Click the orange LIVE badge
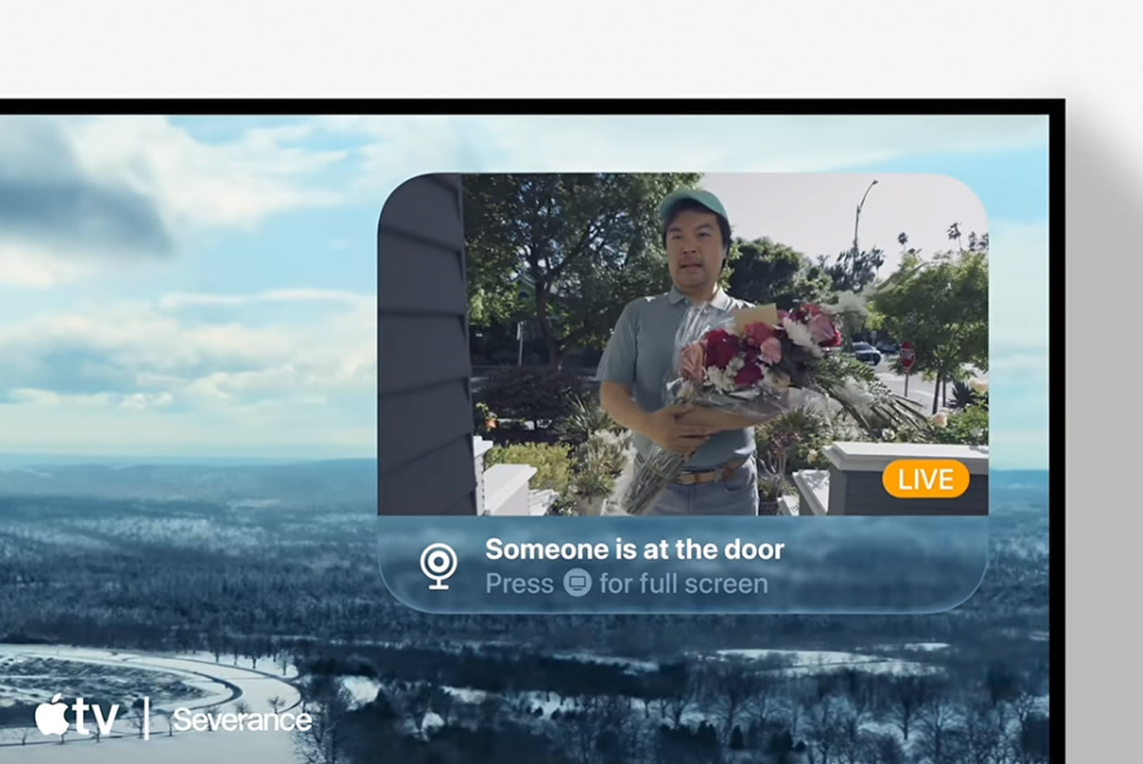The width and height of the screenshot is (1143, 764). tap(925, 479)
